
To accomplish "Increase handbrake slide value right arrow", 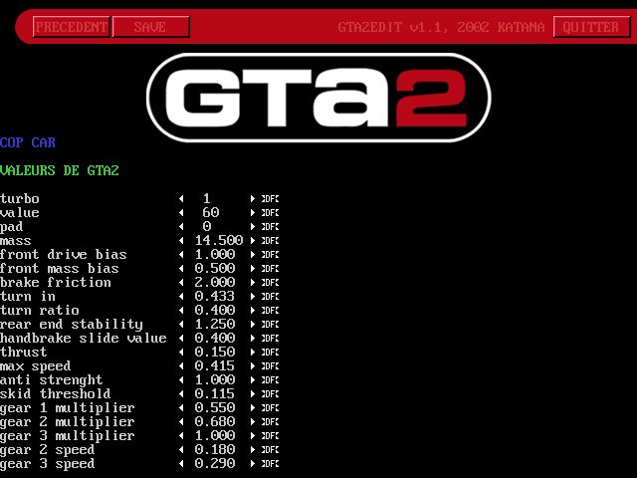I will (252, 338).
